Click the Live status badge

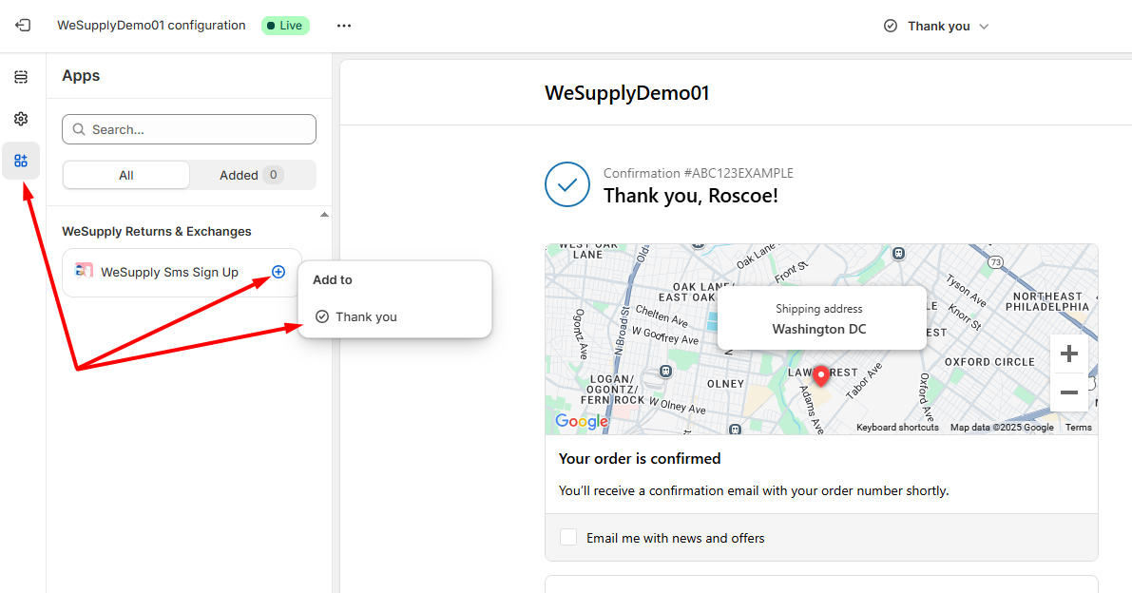click(285, 26)
